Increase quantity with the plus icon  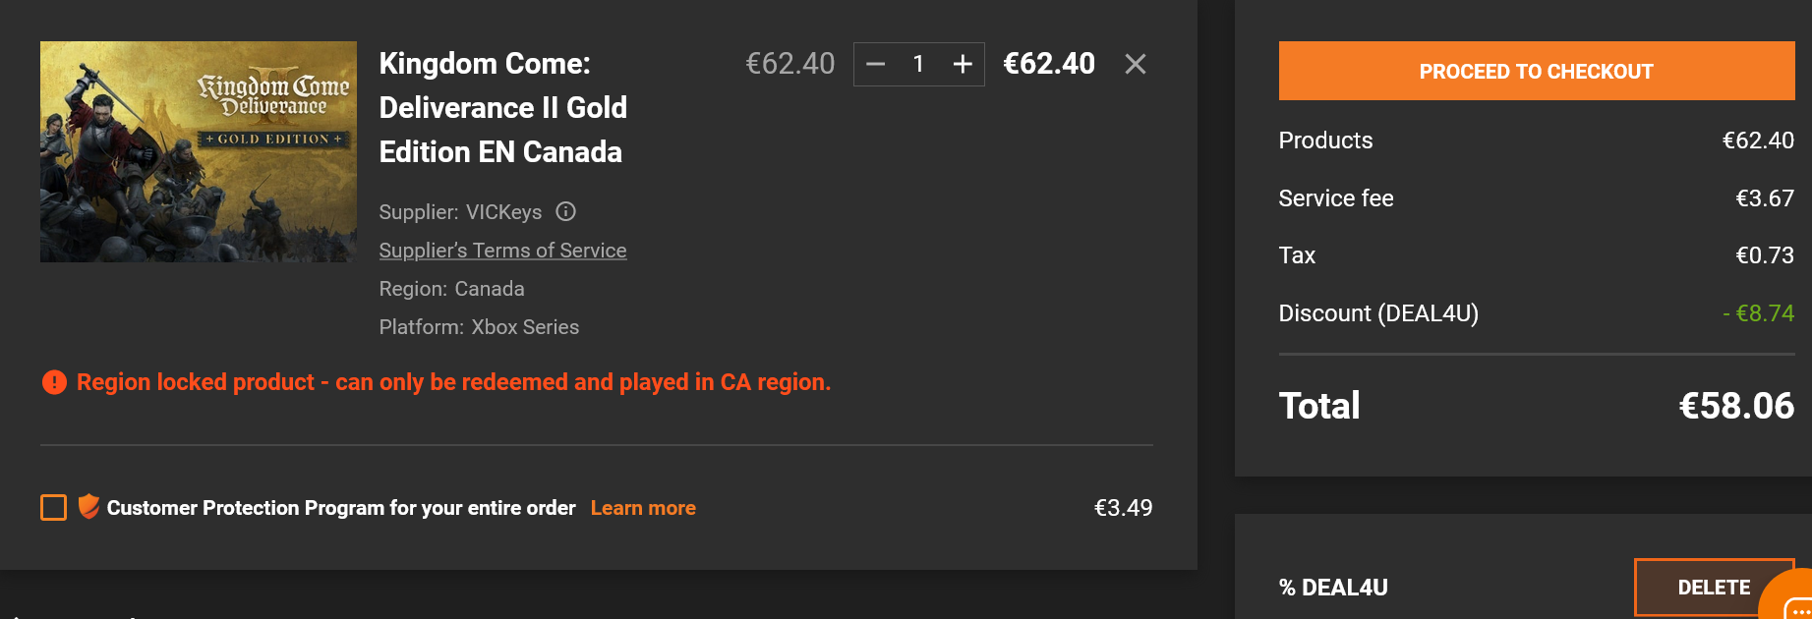click(963, 65)
